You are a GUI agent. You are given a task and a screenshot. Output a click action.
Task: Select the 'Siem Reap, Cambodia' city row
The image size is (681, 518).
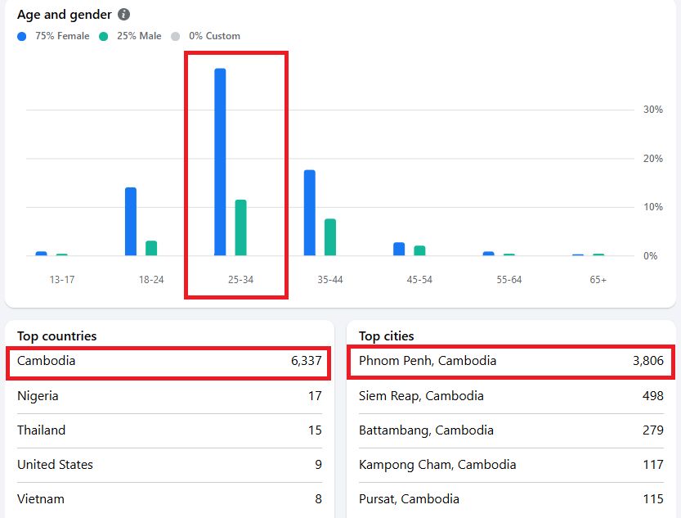[511, 396]
